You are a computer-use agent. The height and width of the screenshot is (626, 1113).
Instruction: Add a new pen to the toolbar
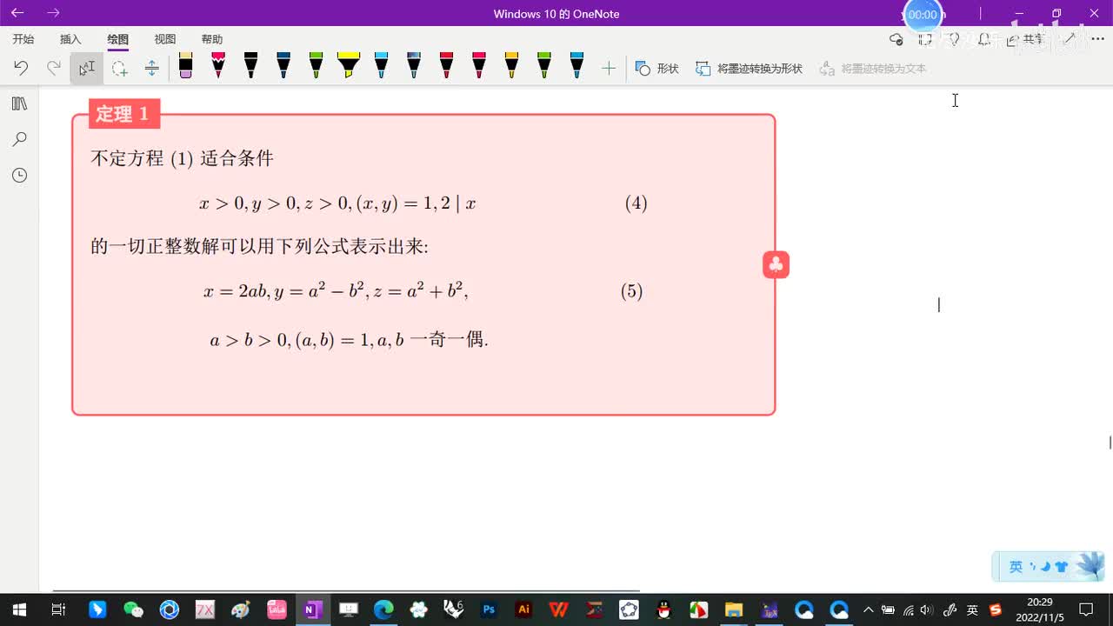pyautogui.click(x=609, y=68)
